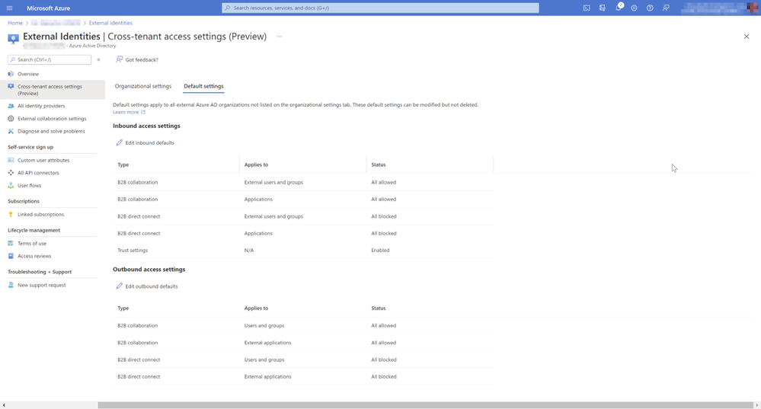The image size is (761, 409).
Task: Click Microsoft Azure logo text
Action: pyautogui.click(x=49, y=8)
